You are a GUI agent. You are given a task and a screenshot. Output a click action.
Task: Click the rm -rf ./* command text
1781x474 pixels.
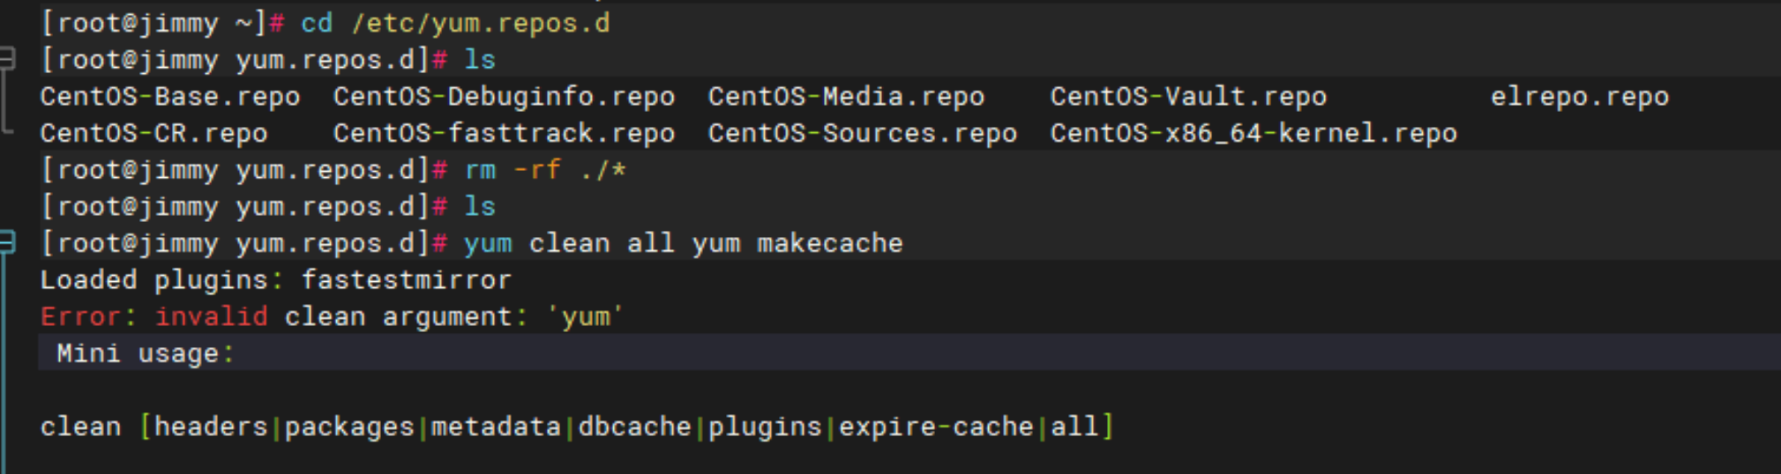[x=546, y=169]
